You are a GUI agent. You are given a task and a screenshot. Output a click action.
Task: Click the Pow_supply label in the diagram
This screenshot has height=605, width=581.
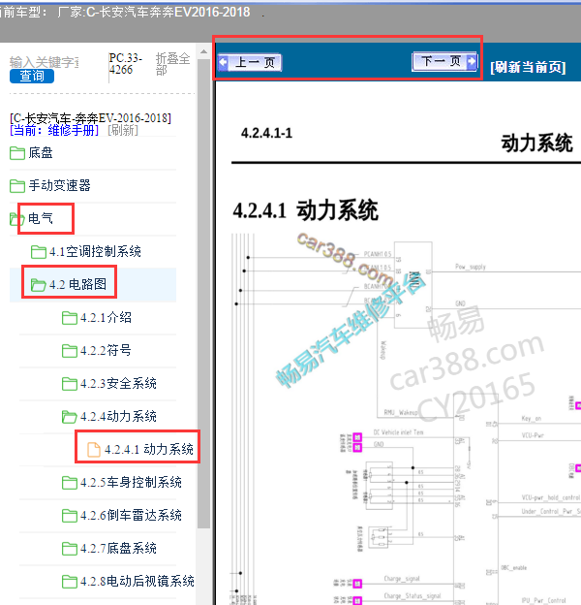click(471, 267)
